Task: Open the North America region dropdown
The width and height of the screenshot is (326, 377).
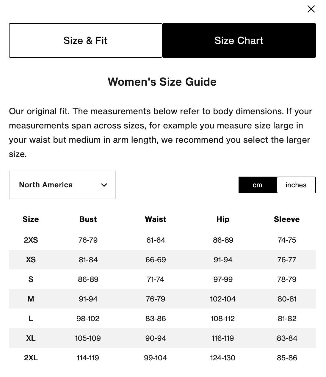Action: (x=62, y=185)
